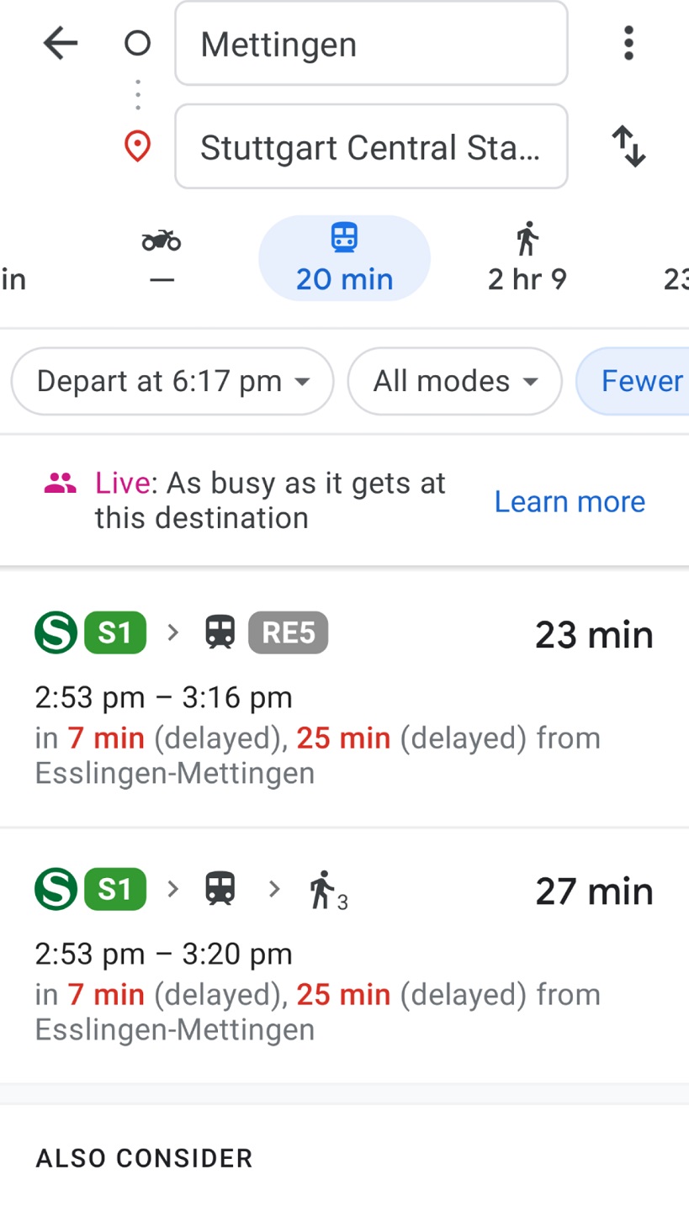Select the motorcycle travel mode
The image size is (689, 1206).
[x=162, y=258]
